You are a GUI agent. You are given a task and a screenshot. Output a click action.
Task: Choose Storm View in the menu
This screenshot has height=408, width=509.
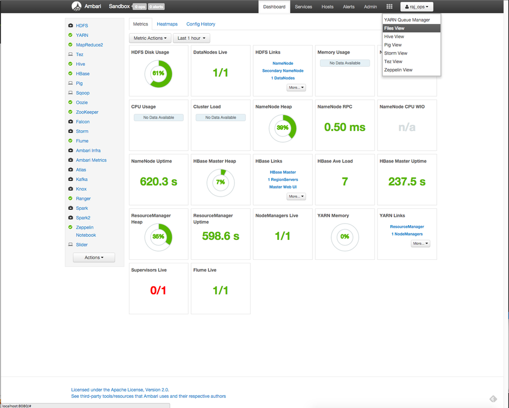(x=412, y=53)
